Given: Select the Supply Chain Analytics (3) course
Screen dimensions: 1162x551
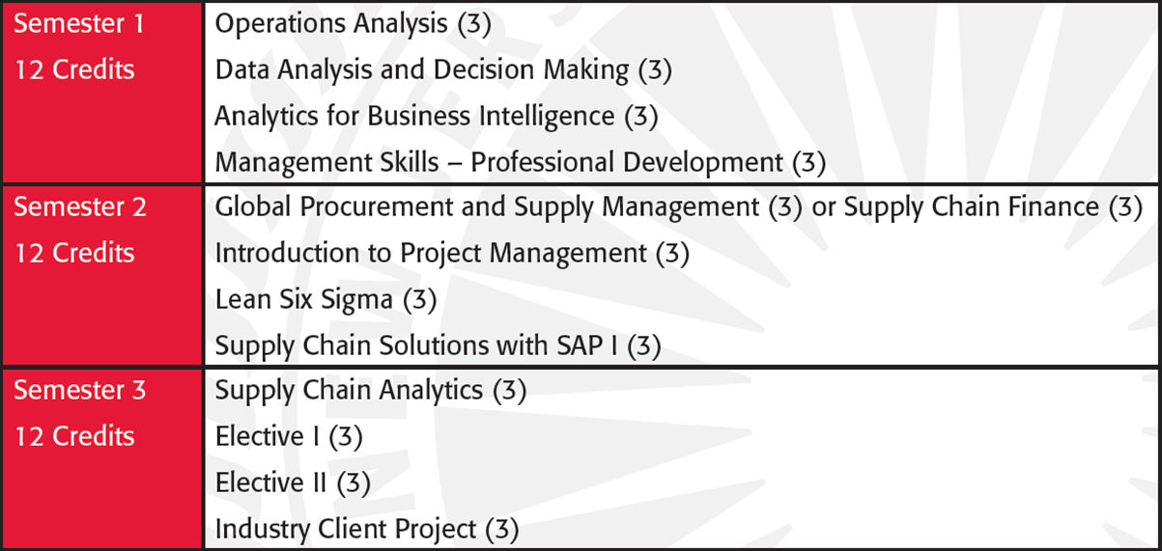Looking at the screenshot, I should pyautogui.click(x=370, y=391).
